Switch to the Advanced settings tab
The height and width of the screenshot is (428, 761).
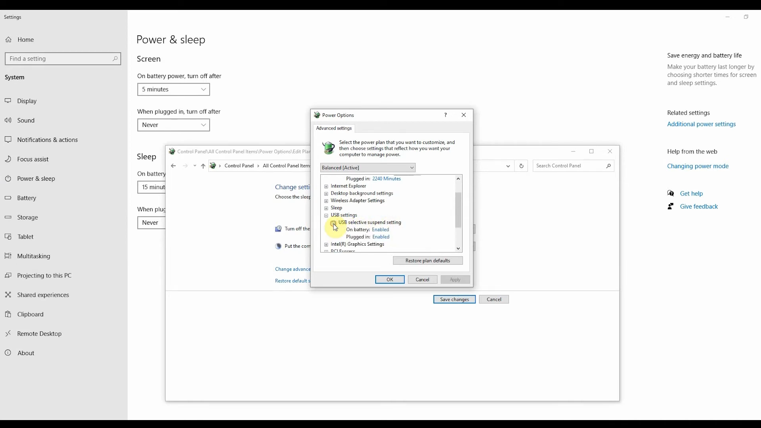coord(334,128)
